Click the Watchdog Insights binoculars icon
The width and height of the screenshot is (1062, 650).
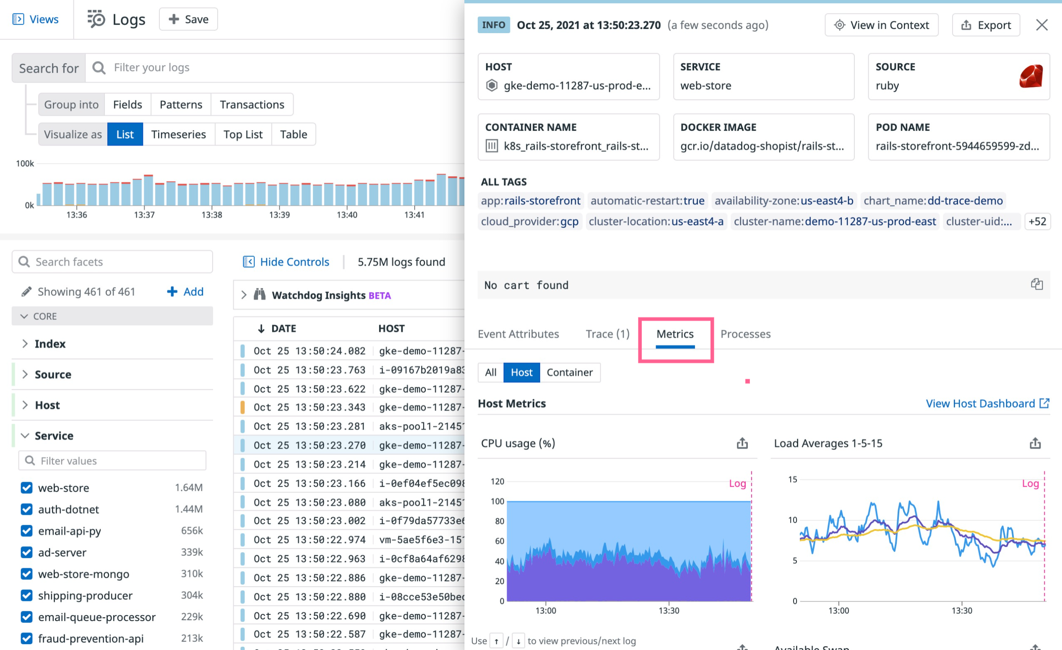tap(260, 295)
